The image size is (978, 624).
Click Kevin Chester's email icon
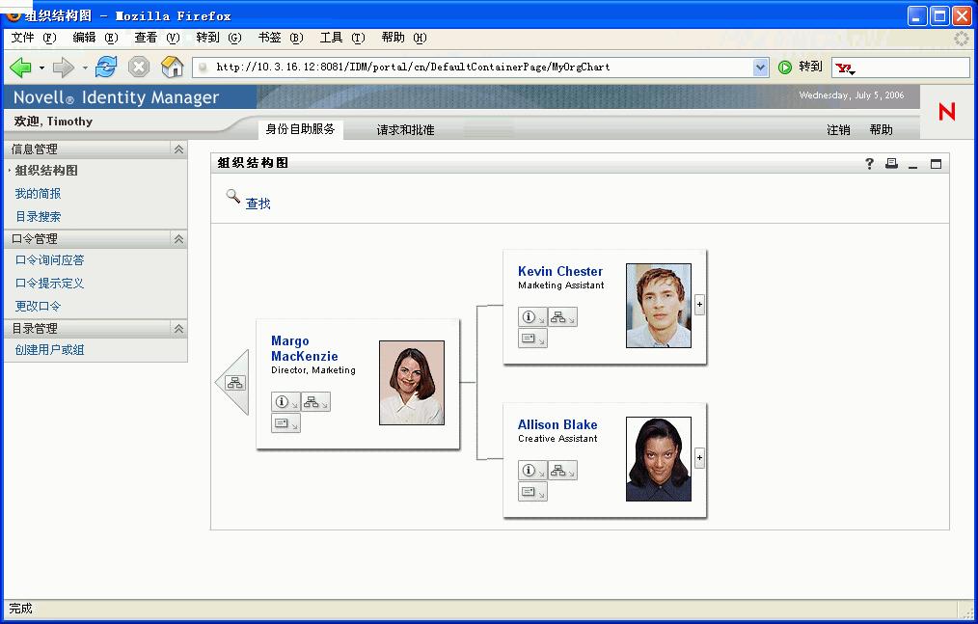coord(532,339)
